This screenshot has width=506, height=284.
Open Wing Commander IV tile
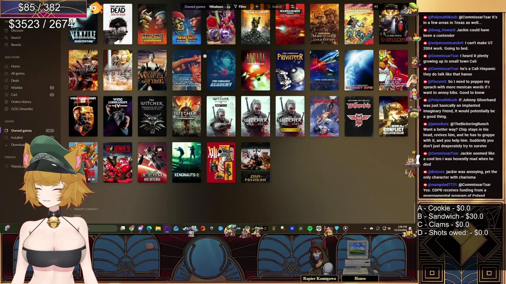pyautogui.click(x=118, y=116)
